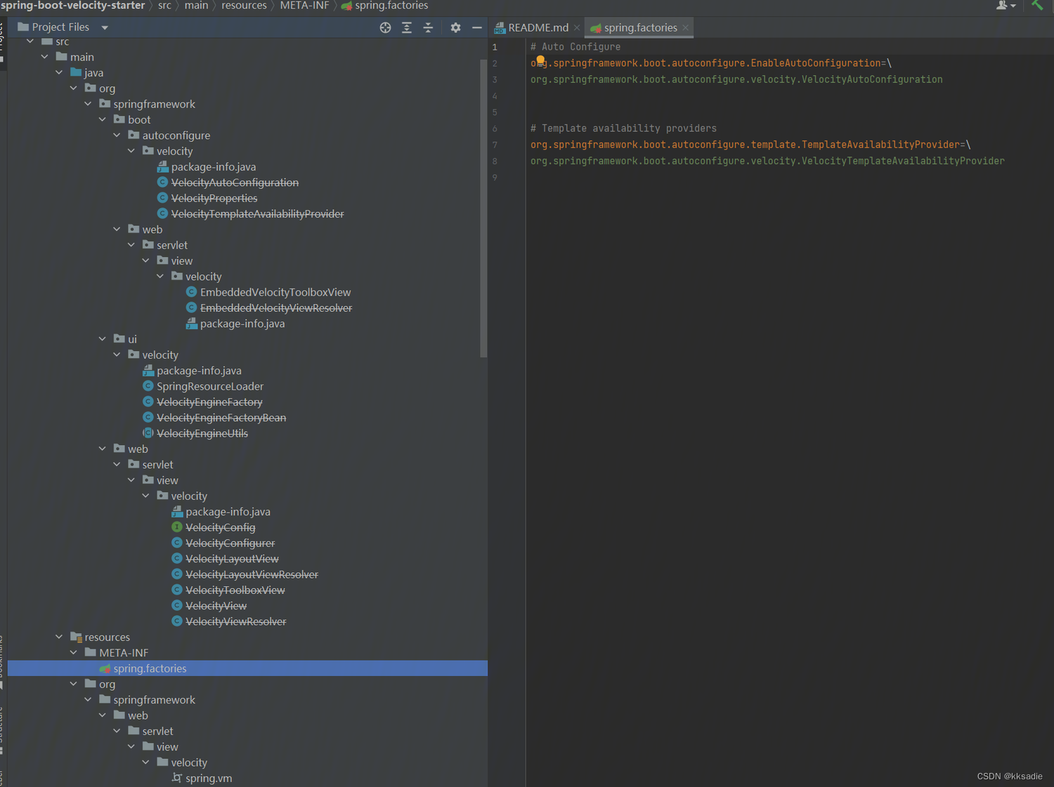Select VelocityViewResolver in tree
The image size is (1054, 787).
(x=236, y=621)
